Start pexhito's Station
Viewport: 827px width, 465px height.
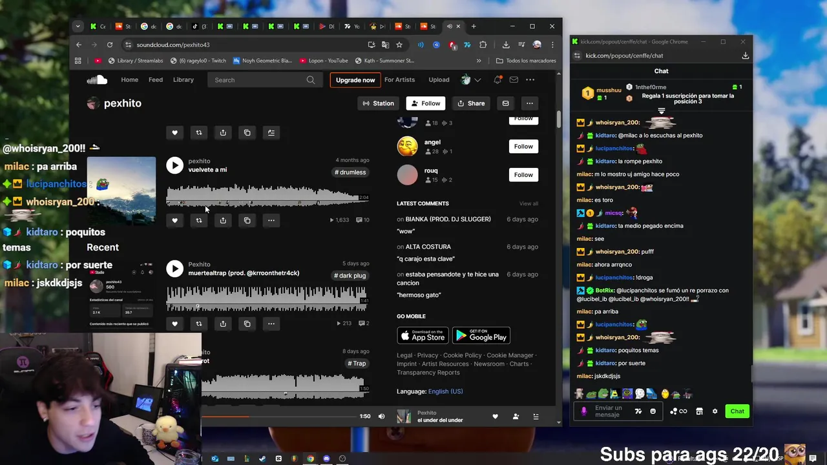coord(378,103)
